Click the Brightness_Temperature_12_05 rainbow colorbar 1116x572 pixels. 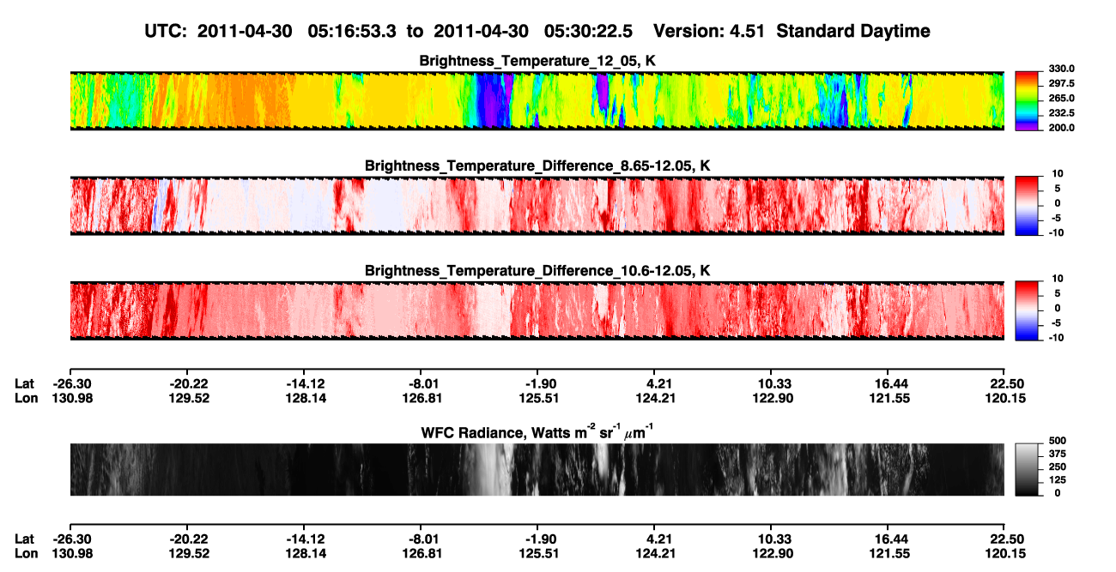tap(1026, 100)
